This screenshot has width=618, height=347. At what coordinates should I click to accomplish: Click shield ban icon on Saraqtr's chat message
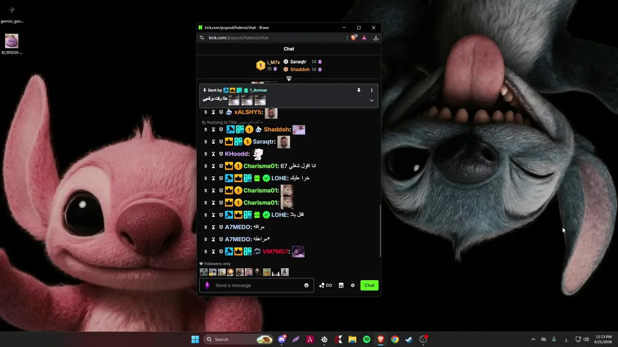pyautogui.click(x=221, y=142)
